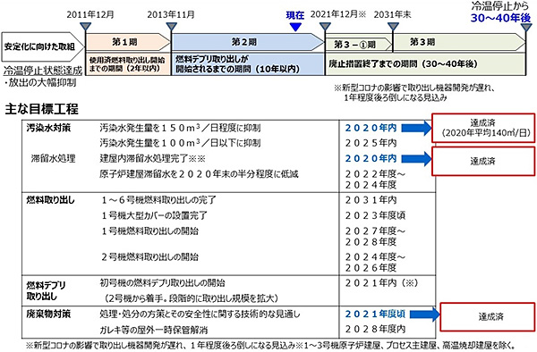The image size is (537, 352).
Task: Click the row 処理・処分の方策とその安全性に関する技術的な見通し
Action: (x=200, y=314)
